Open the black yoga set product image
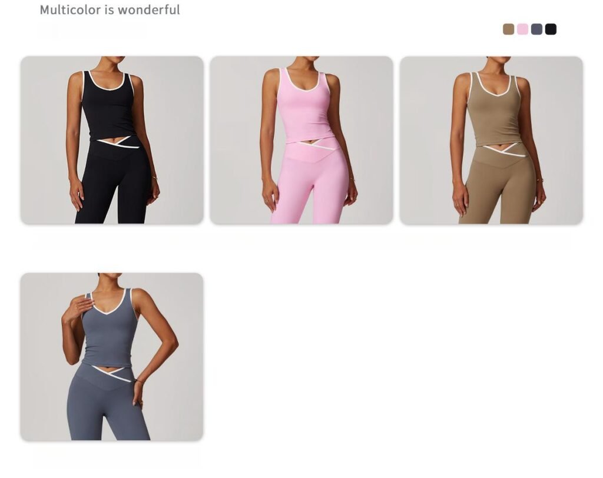This screenshot has height=478, width=603. coord(112,140)
